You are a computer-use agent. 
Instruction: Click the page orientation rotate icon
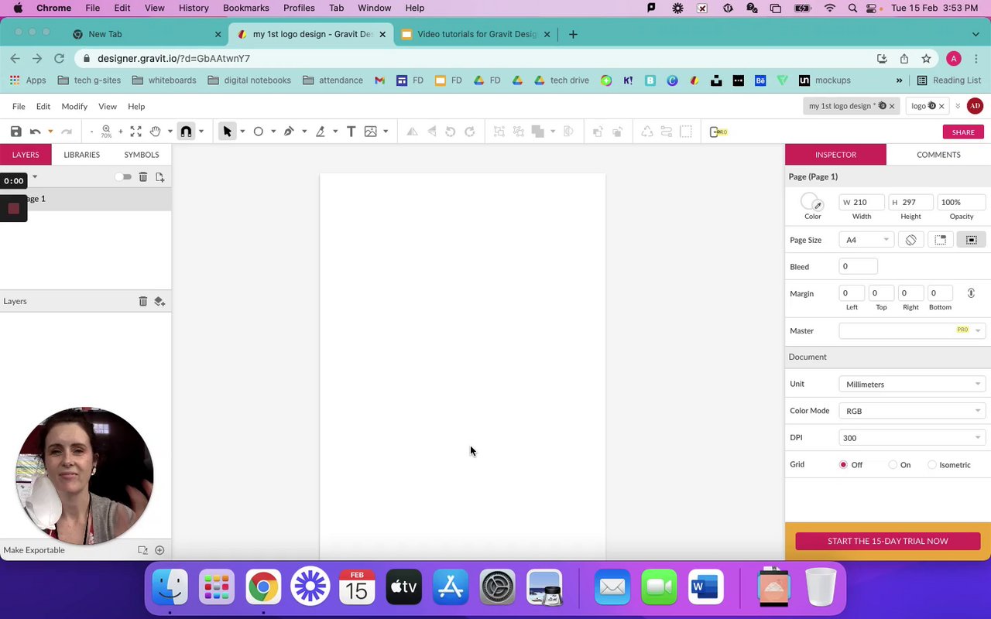(x=911, y=240)
